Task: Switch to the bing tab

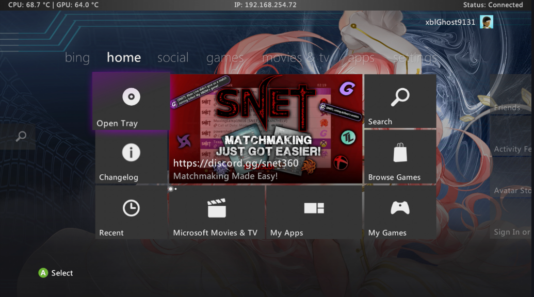Action: 77,58
